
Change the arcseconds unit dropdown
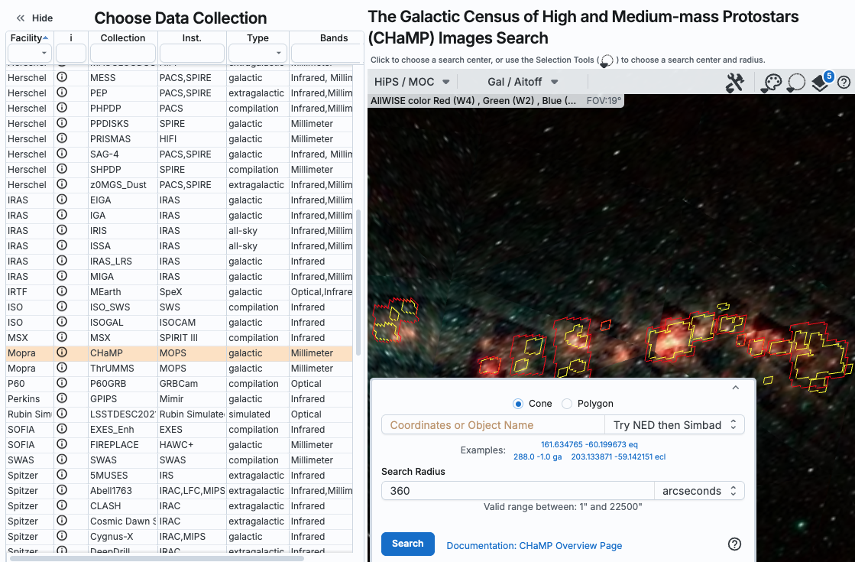[x=699, y=491]
